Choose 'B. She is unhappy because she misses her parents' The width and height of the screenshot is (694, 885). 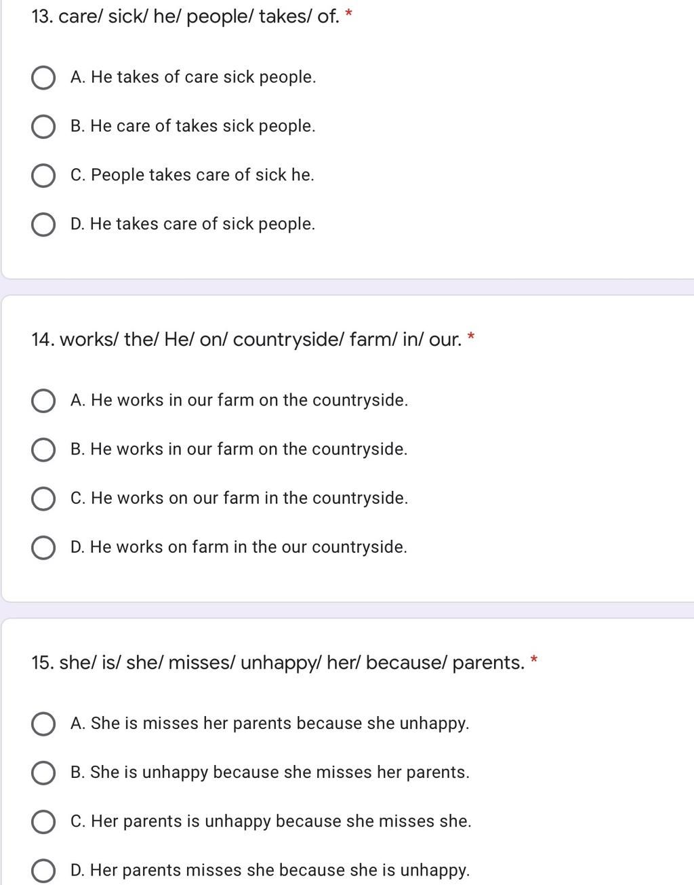click(x=43, y=772)
